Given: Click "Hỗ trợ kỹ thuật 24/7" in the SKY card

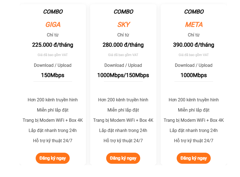Looking at the screenshot, I should point(123,141).
